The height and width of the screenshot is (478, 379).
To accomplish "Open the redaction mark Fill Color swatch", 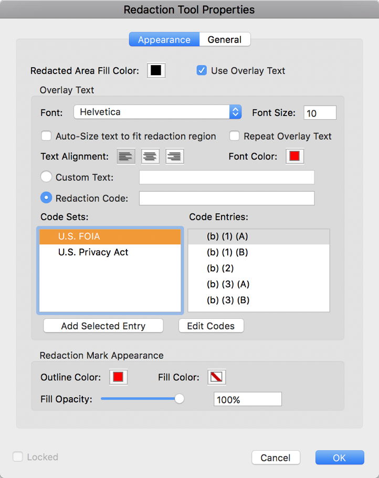I will click(x=216, y=377).
